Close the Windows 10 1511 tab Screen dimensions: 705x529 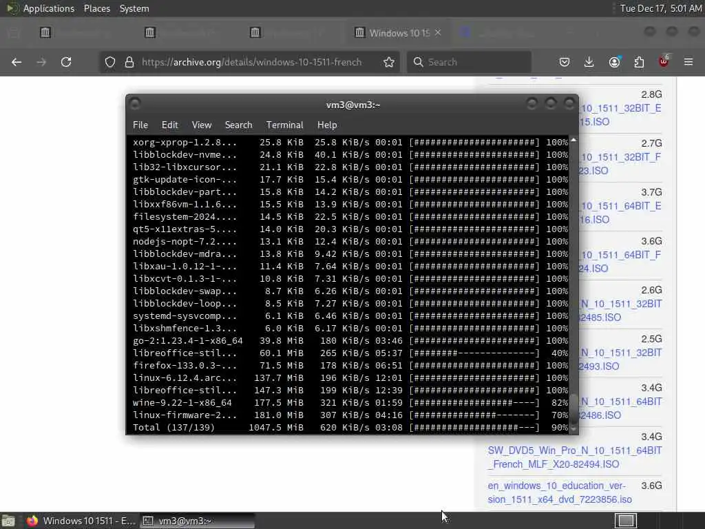pos(438,33)
